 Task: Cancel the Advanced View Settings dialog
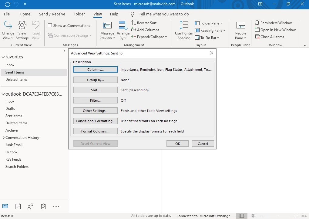coord(203,143)
